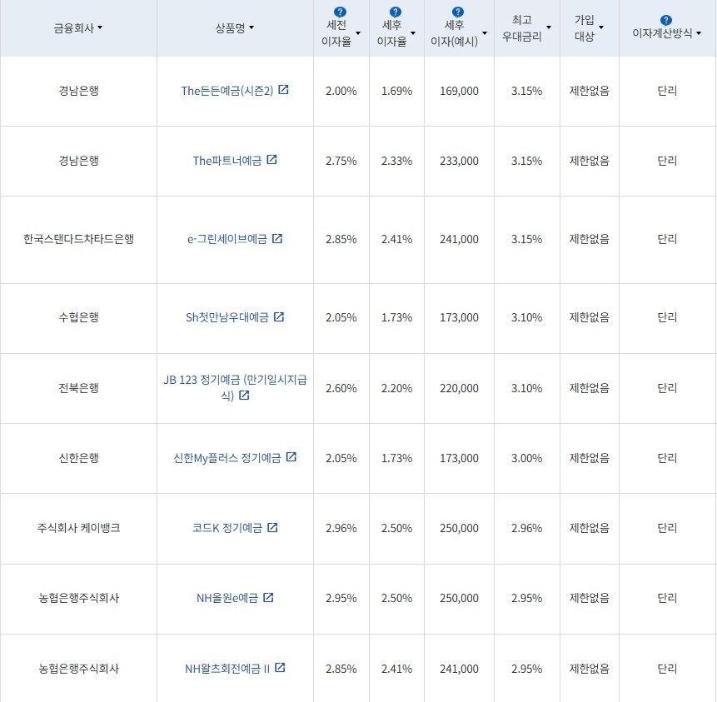Click the 경남은행 cell in first row
Screen dimensions: 717x702
pyautogui.click(x=79, y=90)
